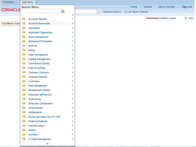
Task: Click the header search go button
Action: pyautogui.click(x=99, y=11)
